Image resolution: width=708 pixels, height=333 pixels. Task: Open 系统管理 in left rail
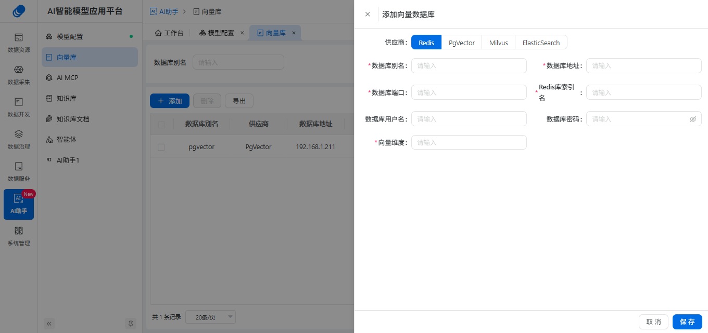(x=19, y=236)
